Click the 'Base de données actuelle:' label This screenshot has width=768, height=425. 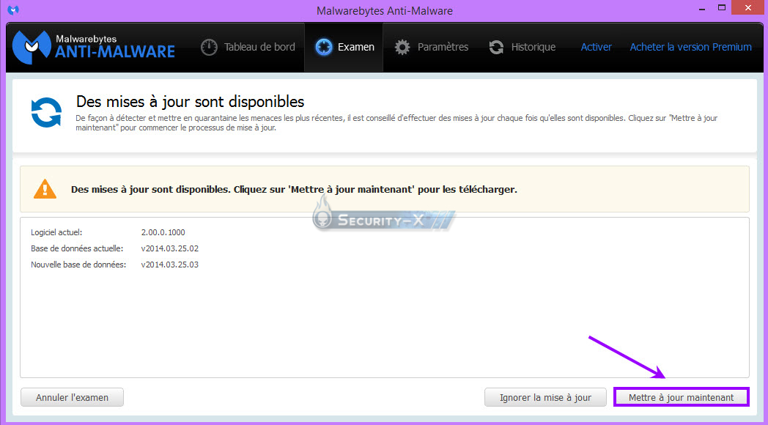(77, 248)
